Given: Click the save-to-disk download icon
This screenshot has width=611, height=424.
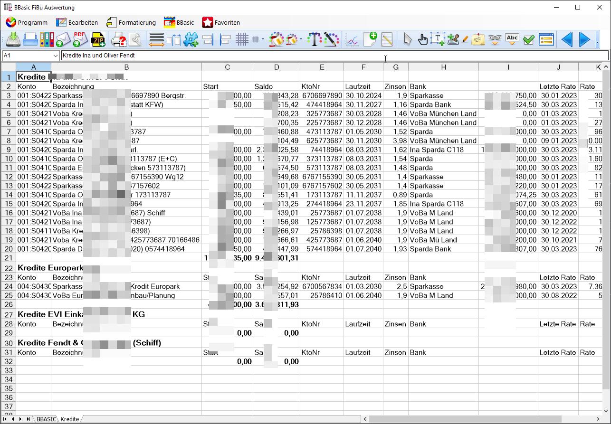Looking at the screenshot, I should pyautogui.click(x=13, y=39).
